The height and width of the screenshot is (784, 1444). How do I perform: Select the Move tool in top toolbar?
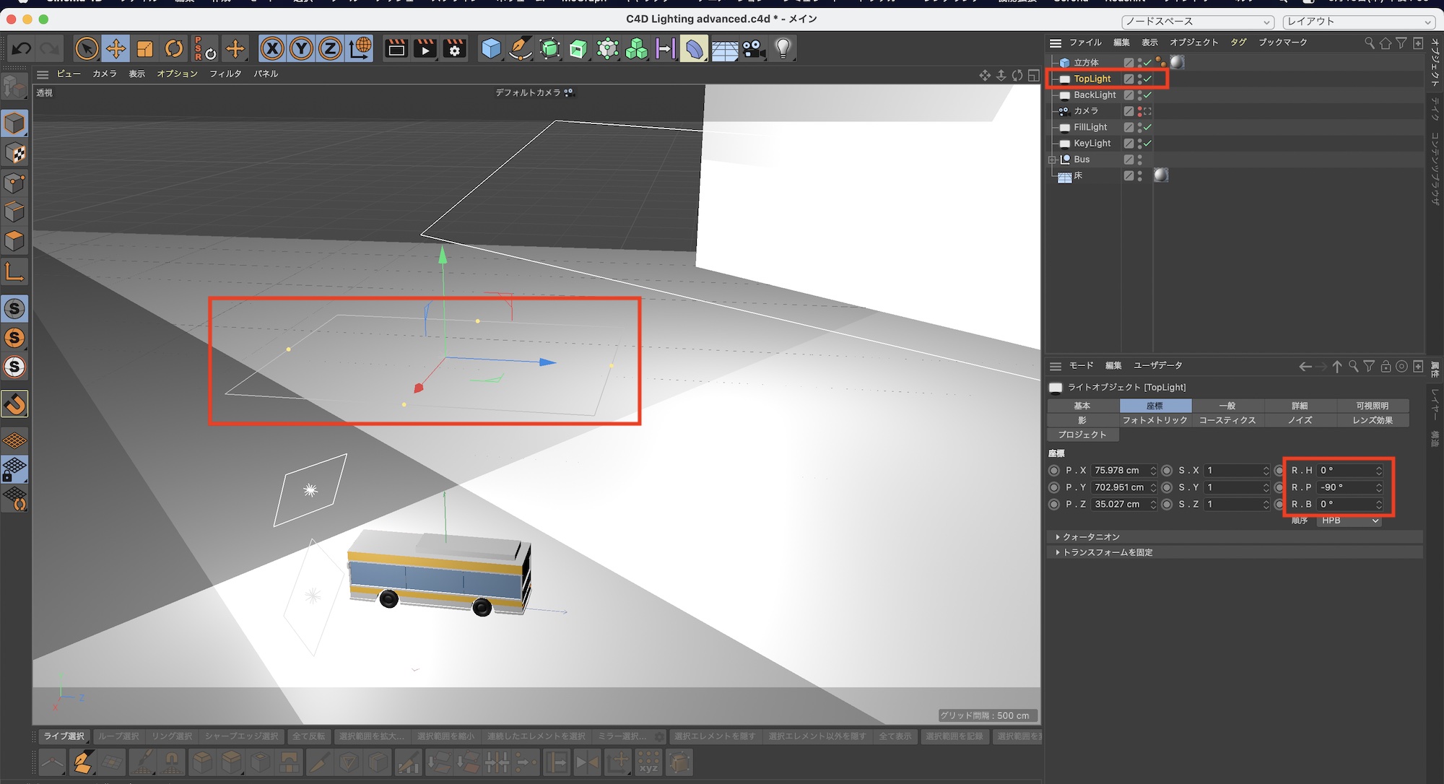(116, 48)
